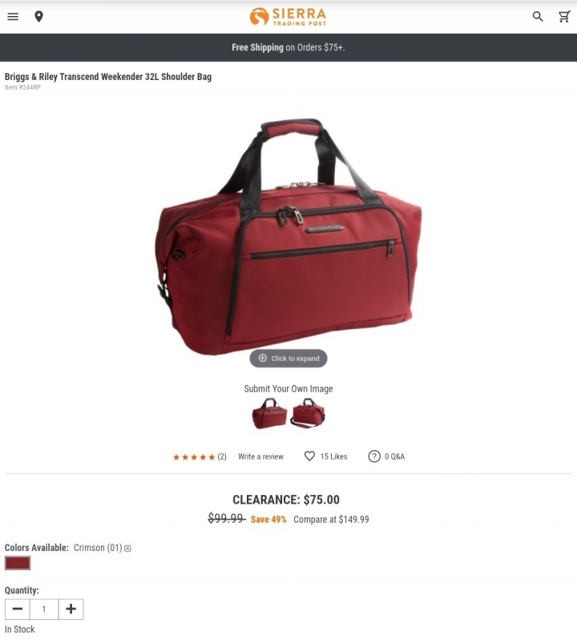Image resolution: width=577 pixels, height=639 pixels.
Task: View the five-star rating reviews
Action: 200,457
